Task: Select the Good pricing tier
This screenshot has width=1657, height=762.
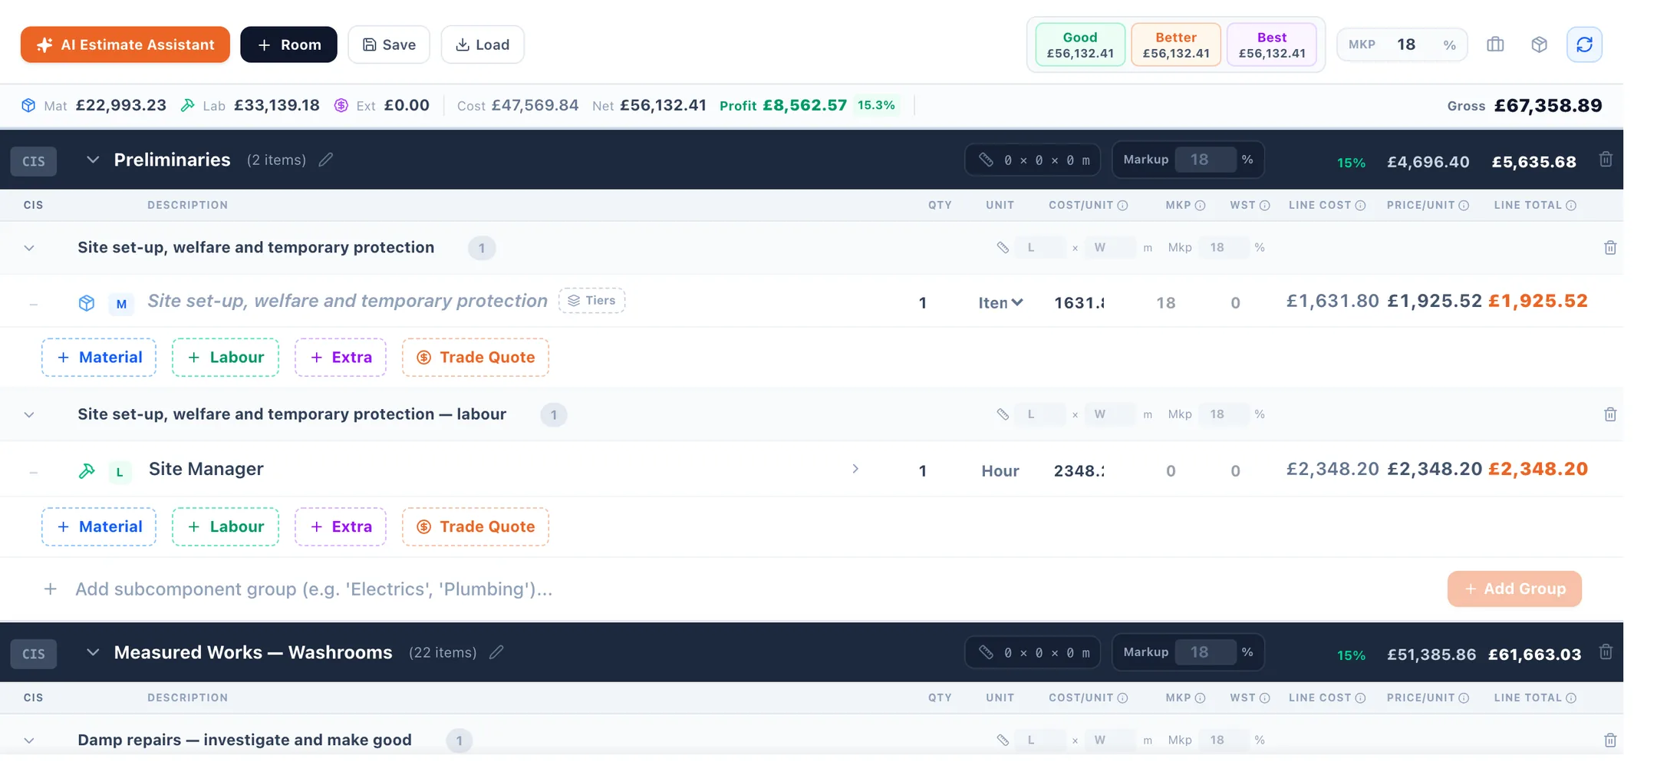Action: (1080, 45)
